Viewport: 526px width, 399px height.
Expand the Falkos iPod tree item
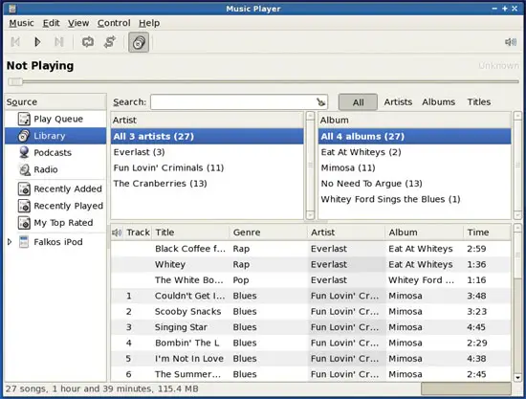(x=10, y=242)
